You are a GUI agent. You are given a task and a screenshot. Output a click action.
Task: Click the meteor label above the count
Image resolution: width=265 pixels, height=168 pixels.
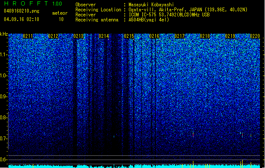[x=60, y=13]
